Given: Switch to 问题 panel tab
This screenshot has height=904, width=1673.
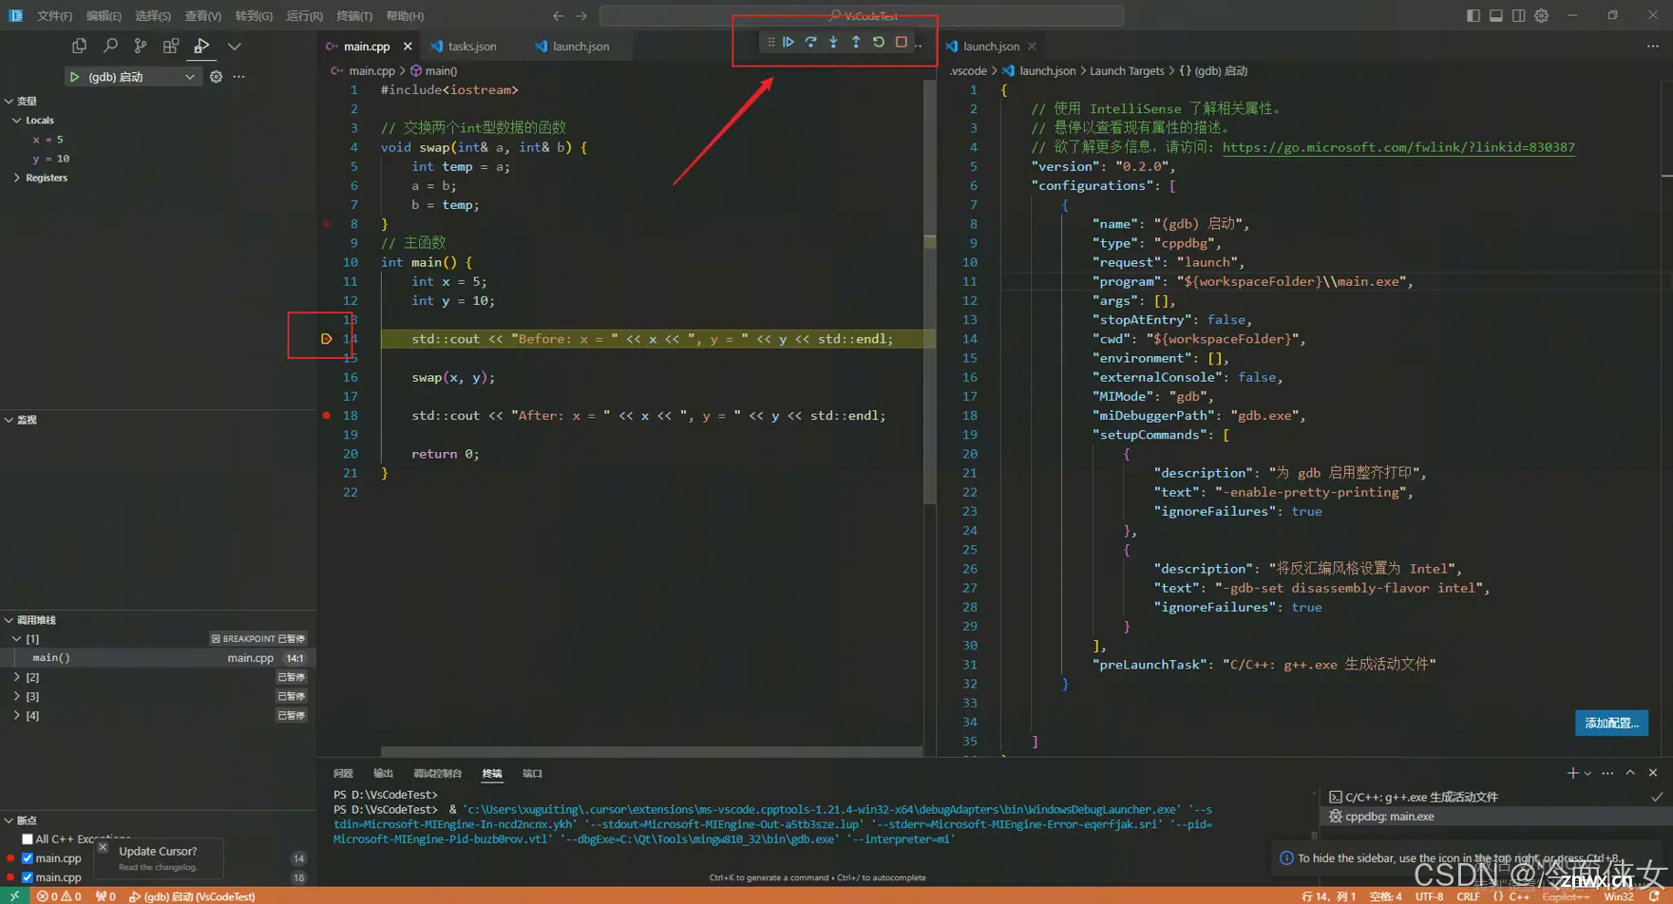Looking at the screenshot, I should (343, 773).
